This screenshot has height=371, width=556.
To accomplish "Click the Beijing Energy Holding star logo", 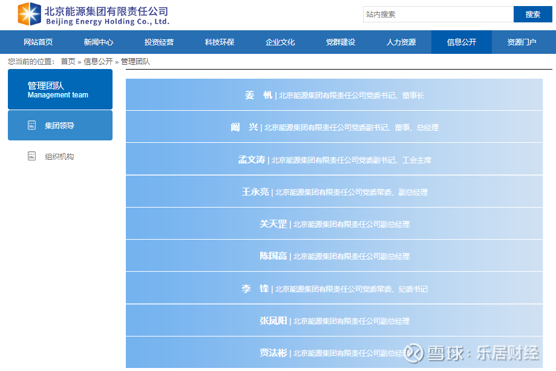I will (x=29, y=14).
